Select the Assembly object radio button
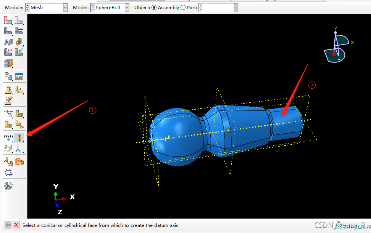The height and width of the screenshot is (233, 371). [154, 8]
